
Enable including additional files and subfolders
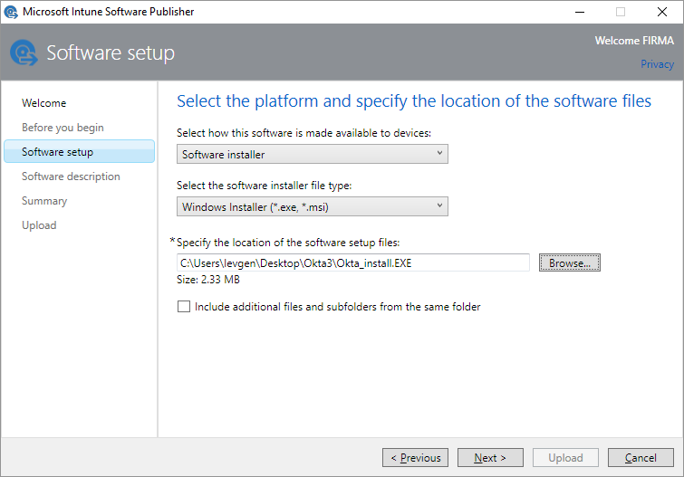tap(184, 307)
